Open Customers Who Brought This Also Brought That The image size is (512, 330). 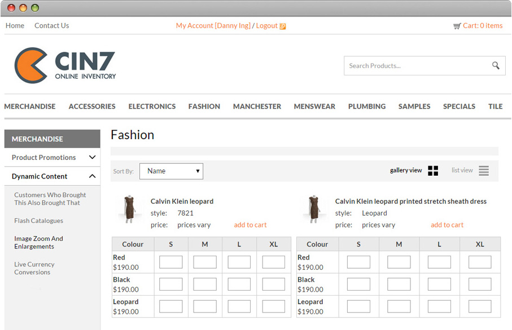[50, 199]
